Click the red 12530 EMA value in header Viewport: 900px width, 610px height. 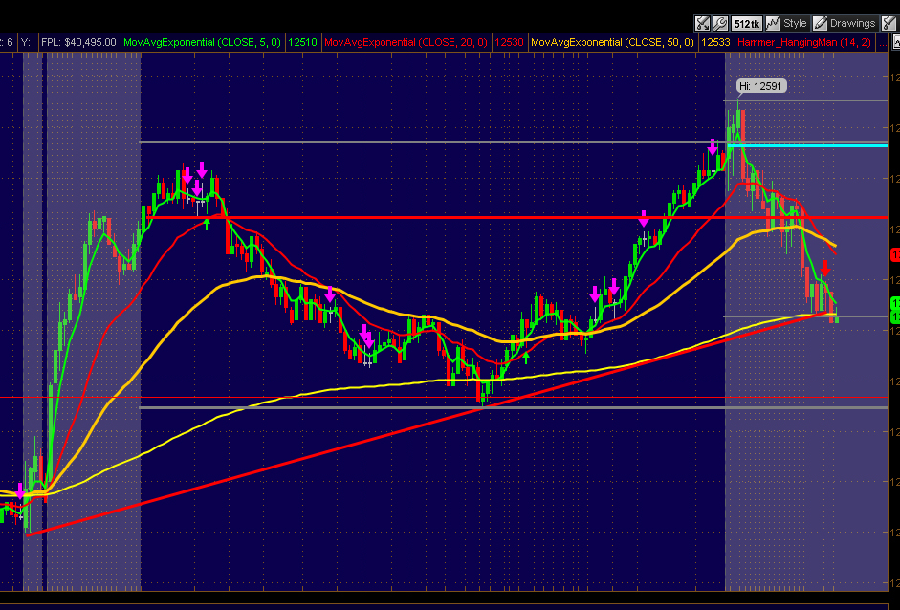click(x=509, y=42)
